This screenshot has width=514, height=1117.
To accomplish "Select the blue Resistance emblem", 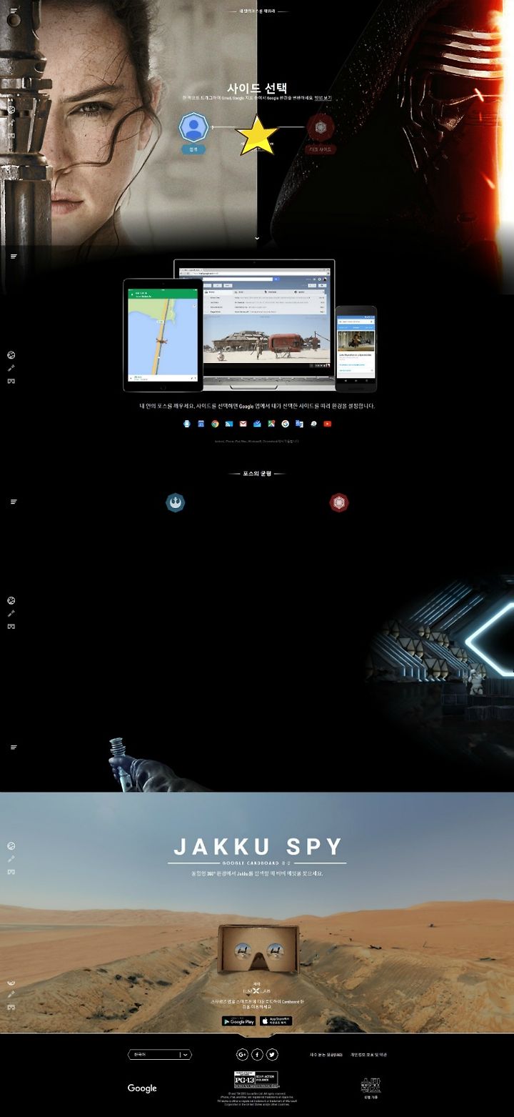I will click(175, 503).
